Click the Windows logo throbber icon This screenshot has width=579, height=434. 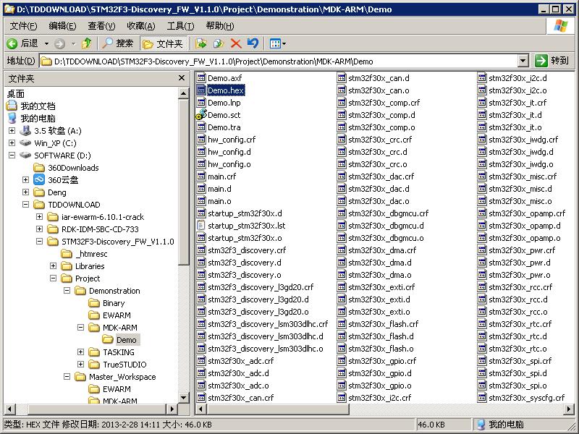click(560, 26)
